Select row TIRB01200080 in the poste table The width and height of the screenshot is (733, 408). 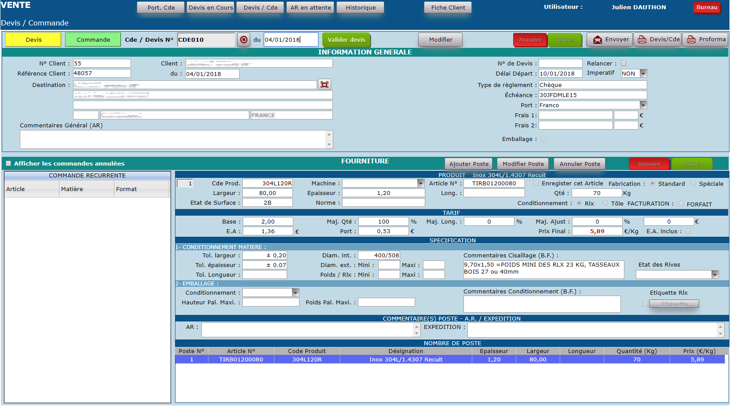tap(241, 359)
